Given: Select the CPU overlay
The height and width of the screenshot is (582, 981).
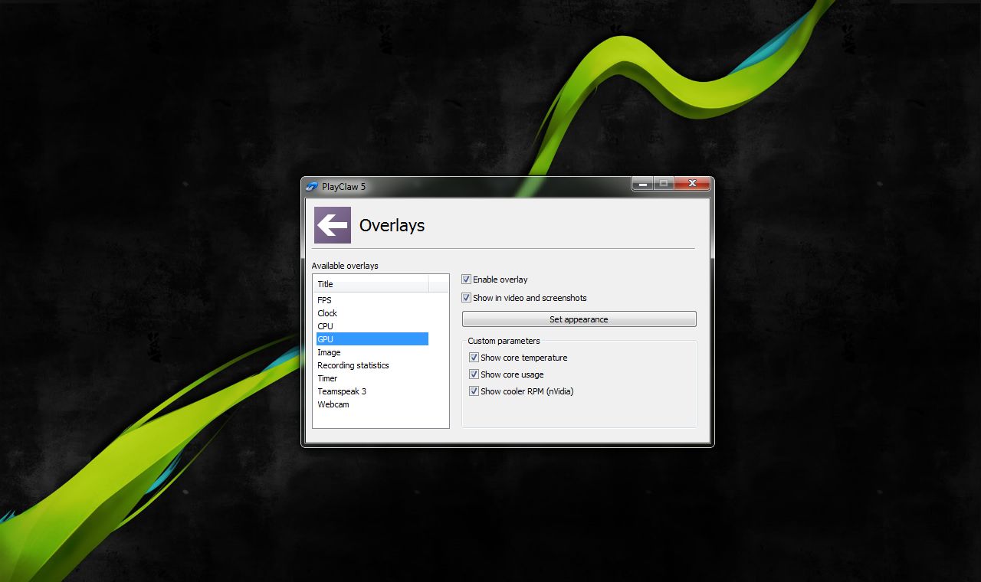Looking at the screenshot, I should (372, 326).
